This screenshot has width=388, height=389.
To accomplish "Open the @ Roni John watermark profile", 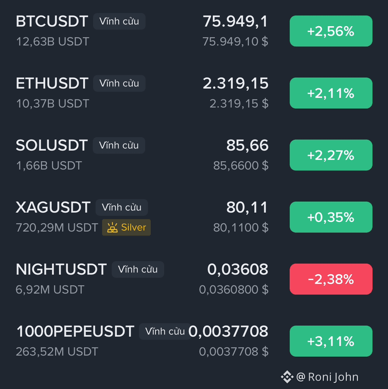I will click(x=328, y=377).
